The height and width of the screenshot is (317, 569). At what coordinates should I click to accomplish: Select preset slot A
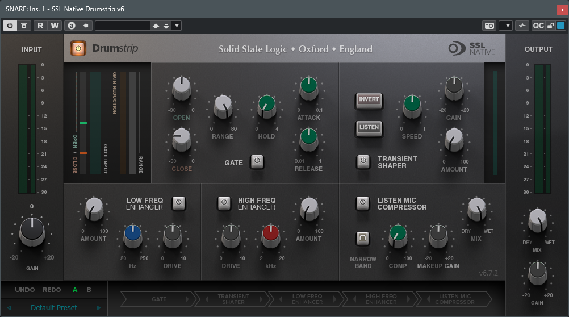click(75, 290)
